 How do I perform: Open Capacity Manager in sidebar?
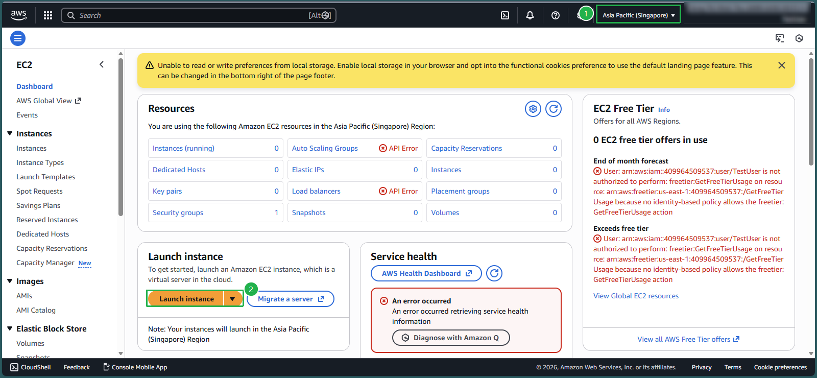(45, 263)
